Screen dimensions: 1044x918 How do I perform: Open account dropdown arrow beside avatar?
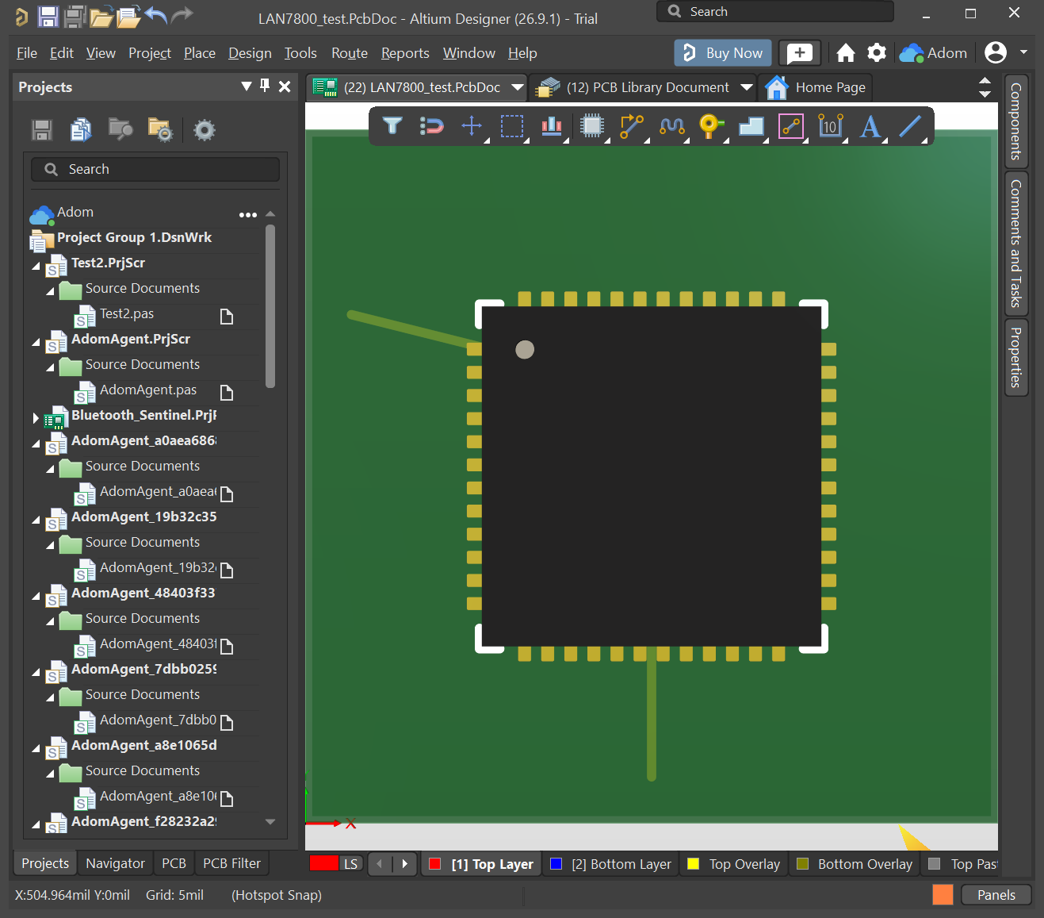(1023, 52)
